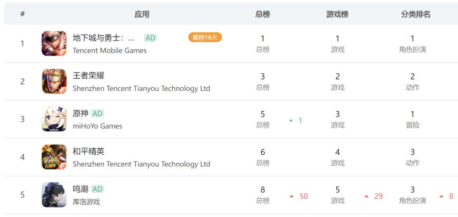The image size is (458, 217).
Task: Click the AD badge on 地下城与勇士 row
Action: (x=150, y=38)
